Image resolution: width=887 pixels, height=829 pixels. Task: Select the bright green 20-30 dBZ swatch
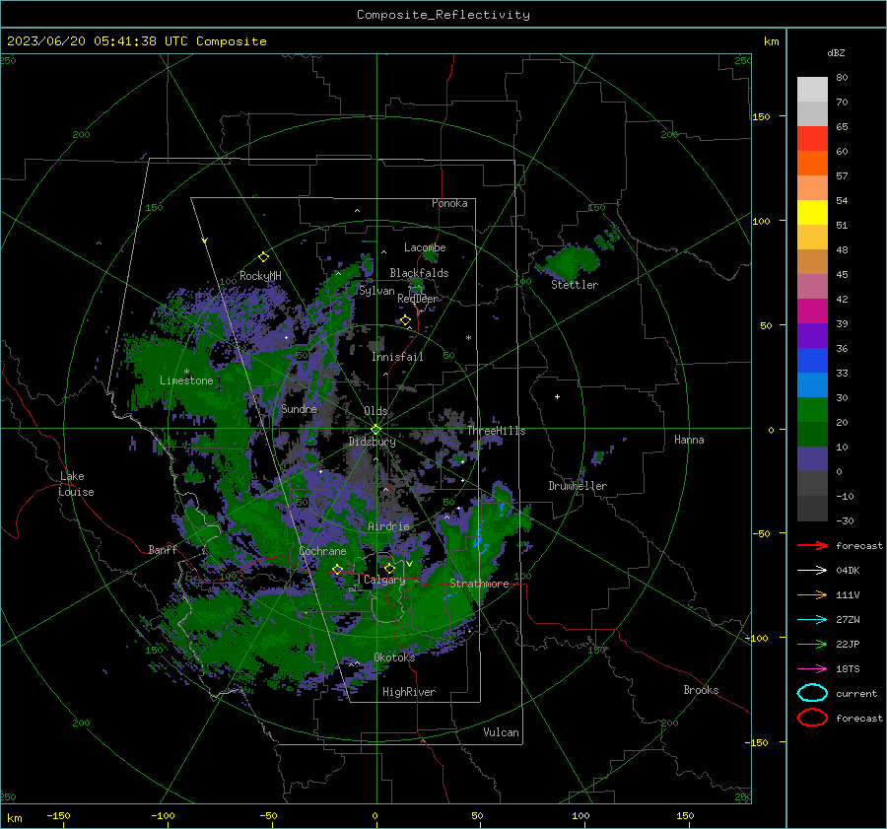tap(812, 410)
